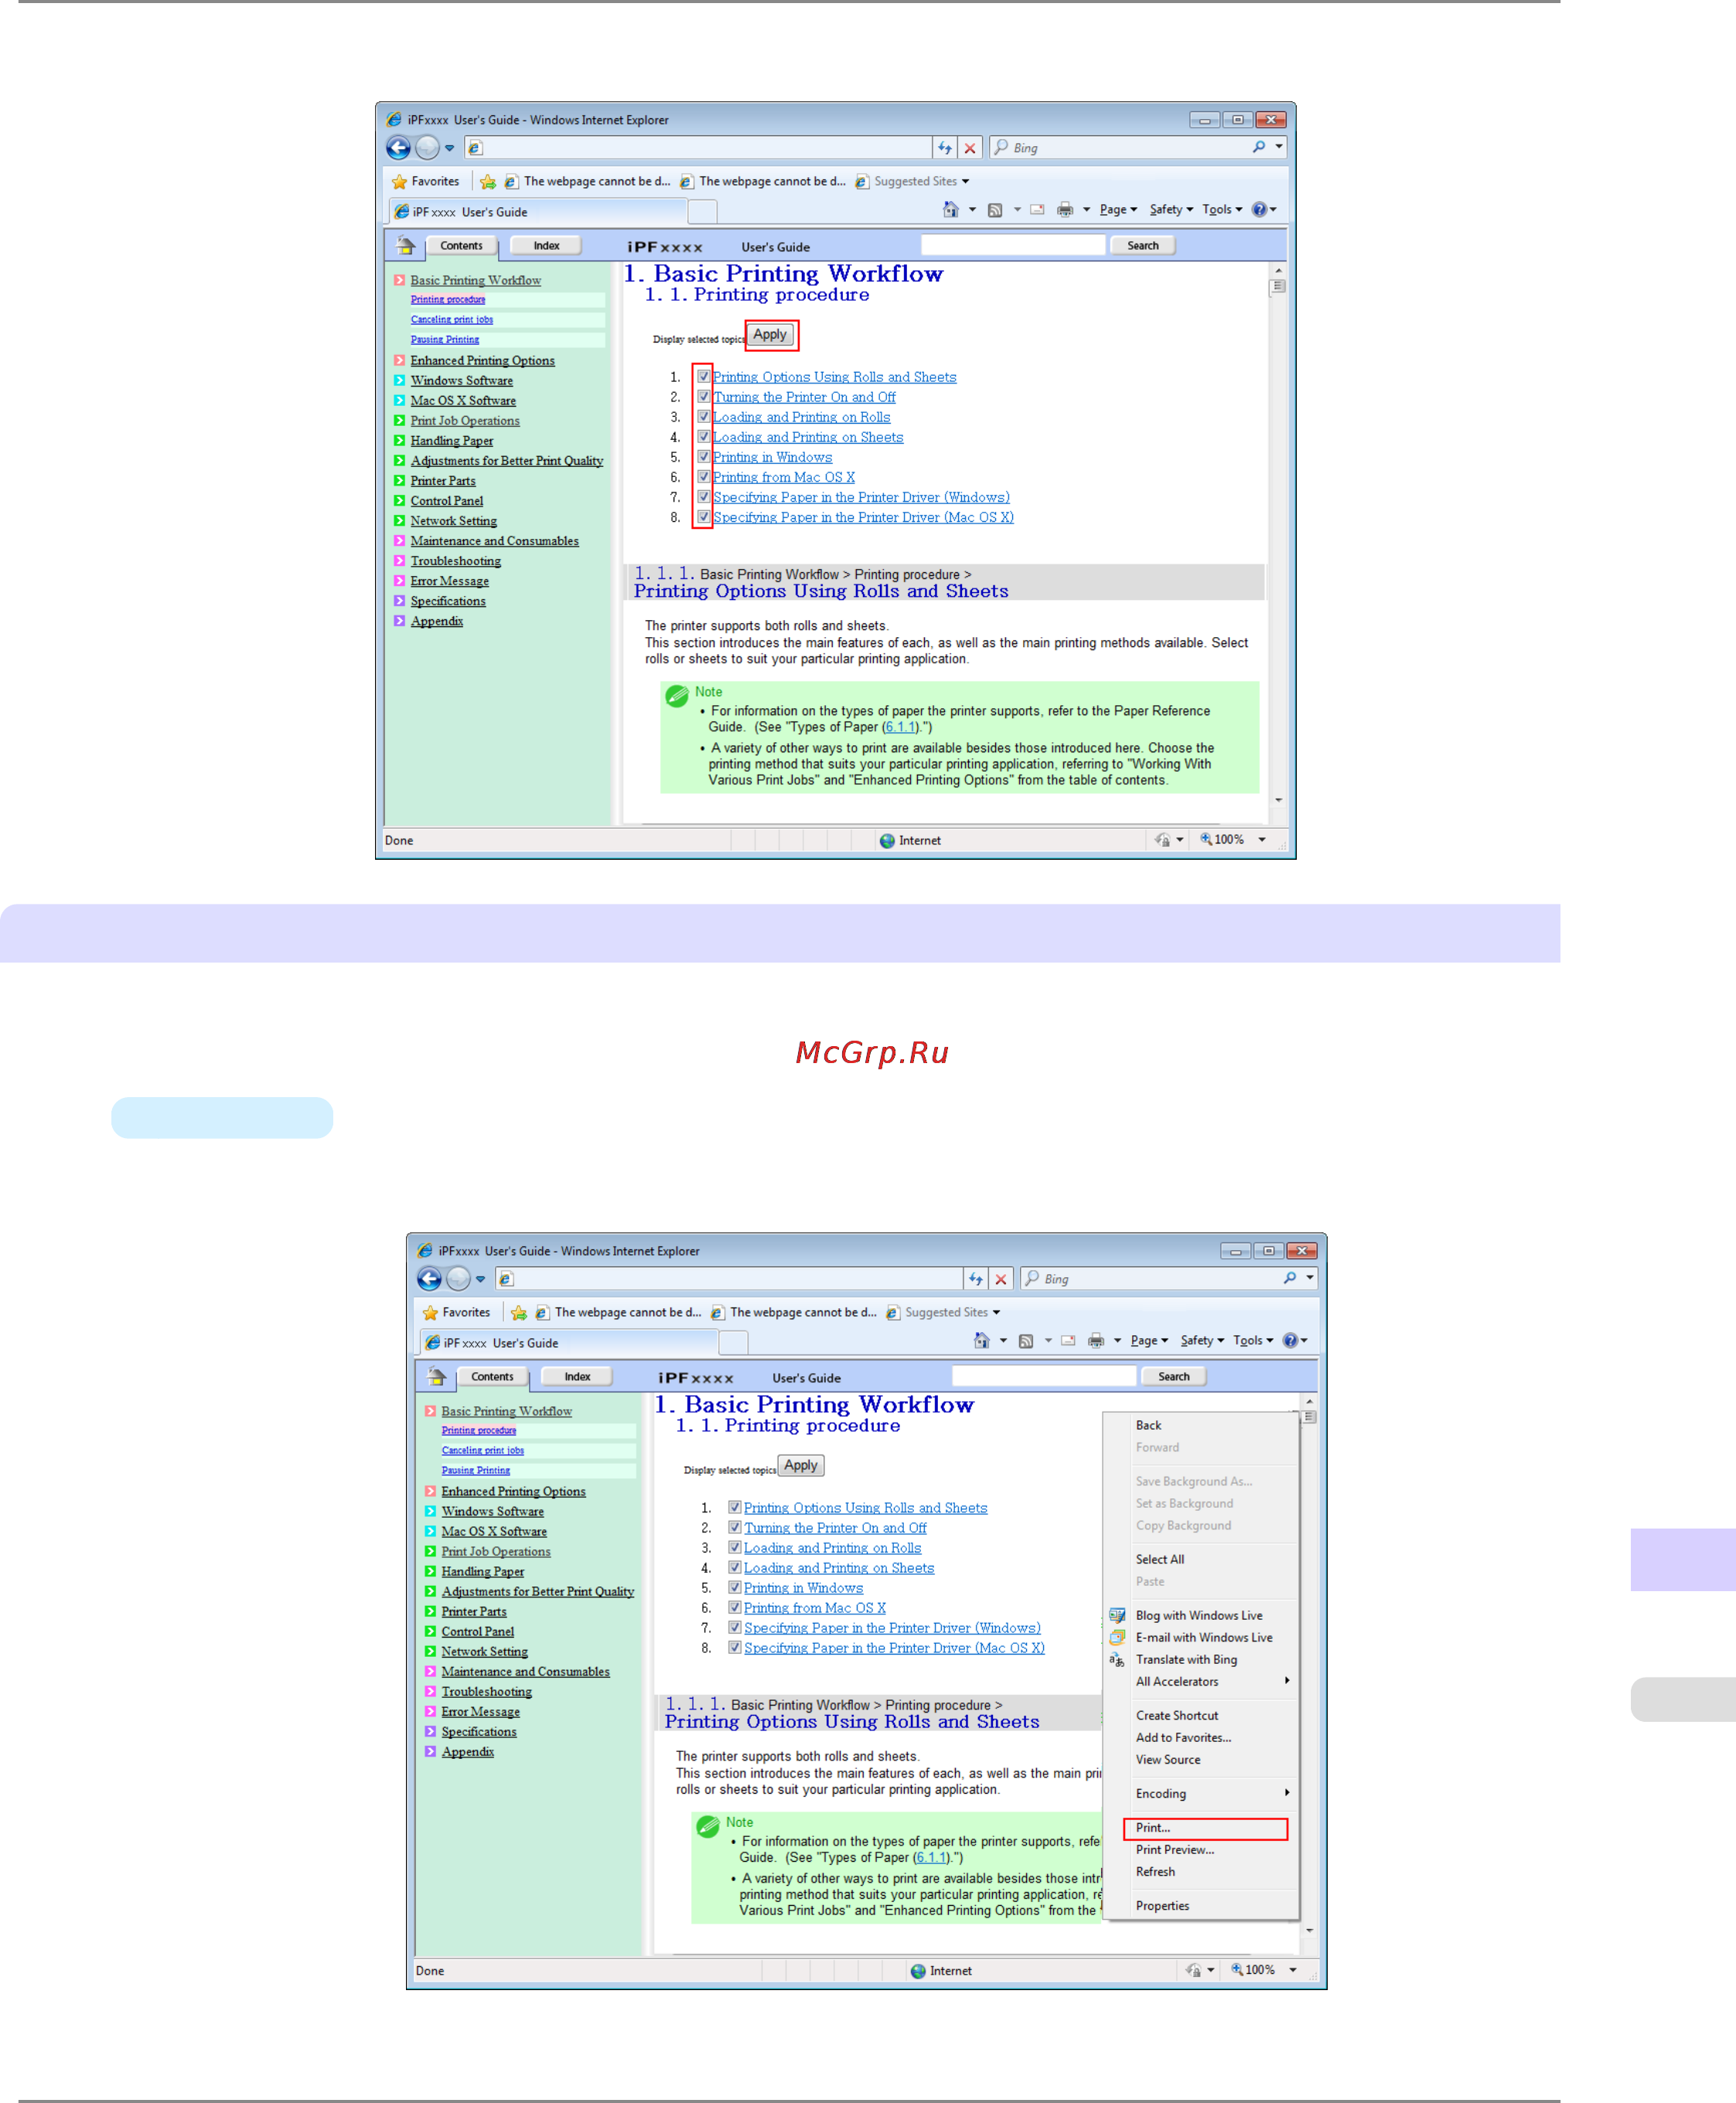Click the Help icon in the lower window command bar
This screenshot has height=2103, width=1736.
[x=1290, y=1340]
